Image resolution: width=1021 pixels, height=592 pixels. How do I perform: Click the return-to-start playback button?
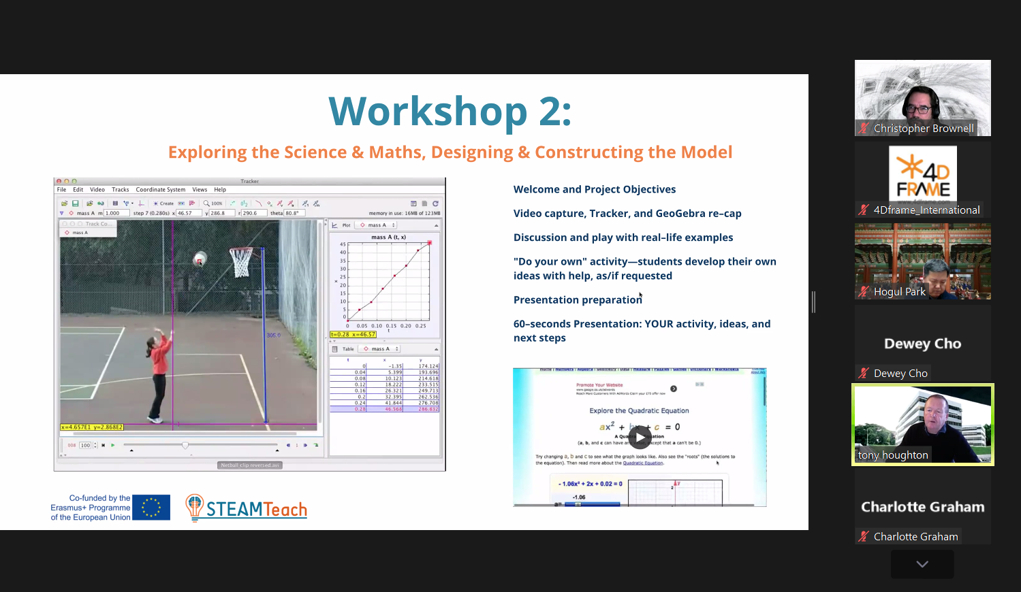(104, 445)
